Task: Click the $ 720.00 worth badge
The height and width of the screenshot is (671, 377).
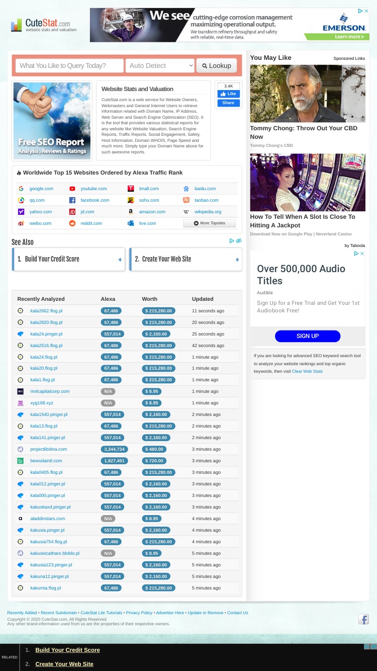Action: tap(154, 461)
